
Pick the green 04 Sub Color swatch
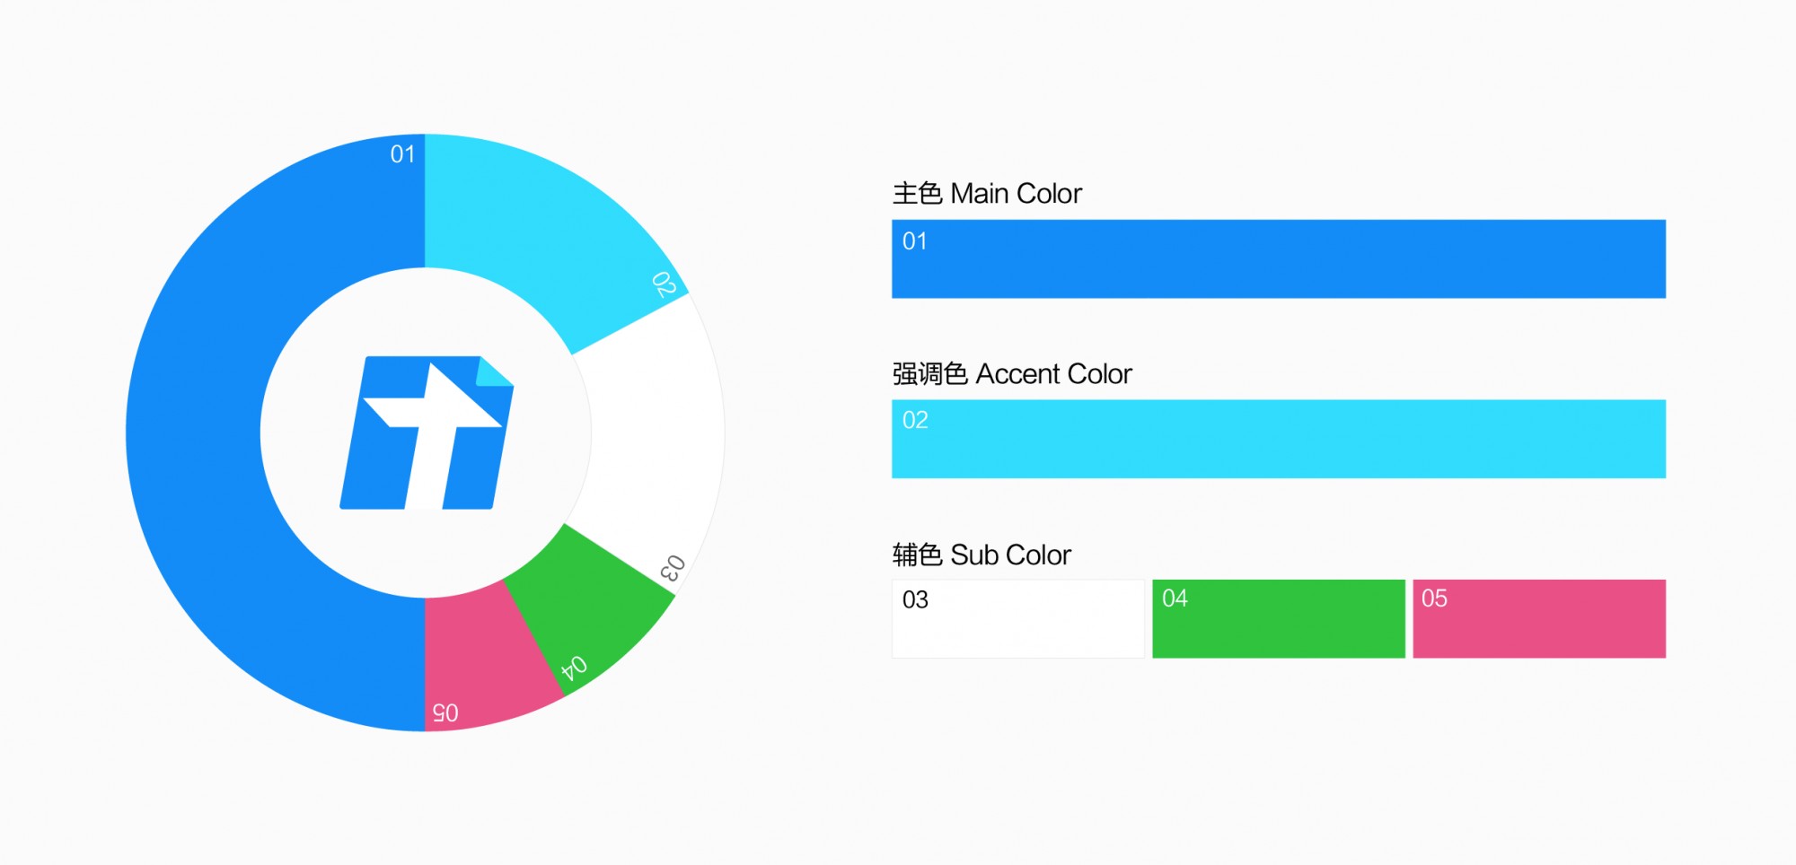[x=1278, y=619]
